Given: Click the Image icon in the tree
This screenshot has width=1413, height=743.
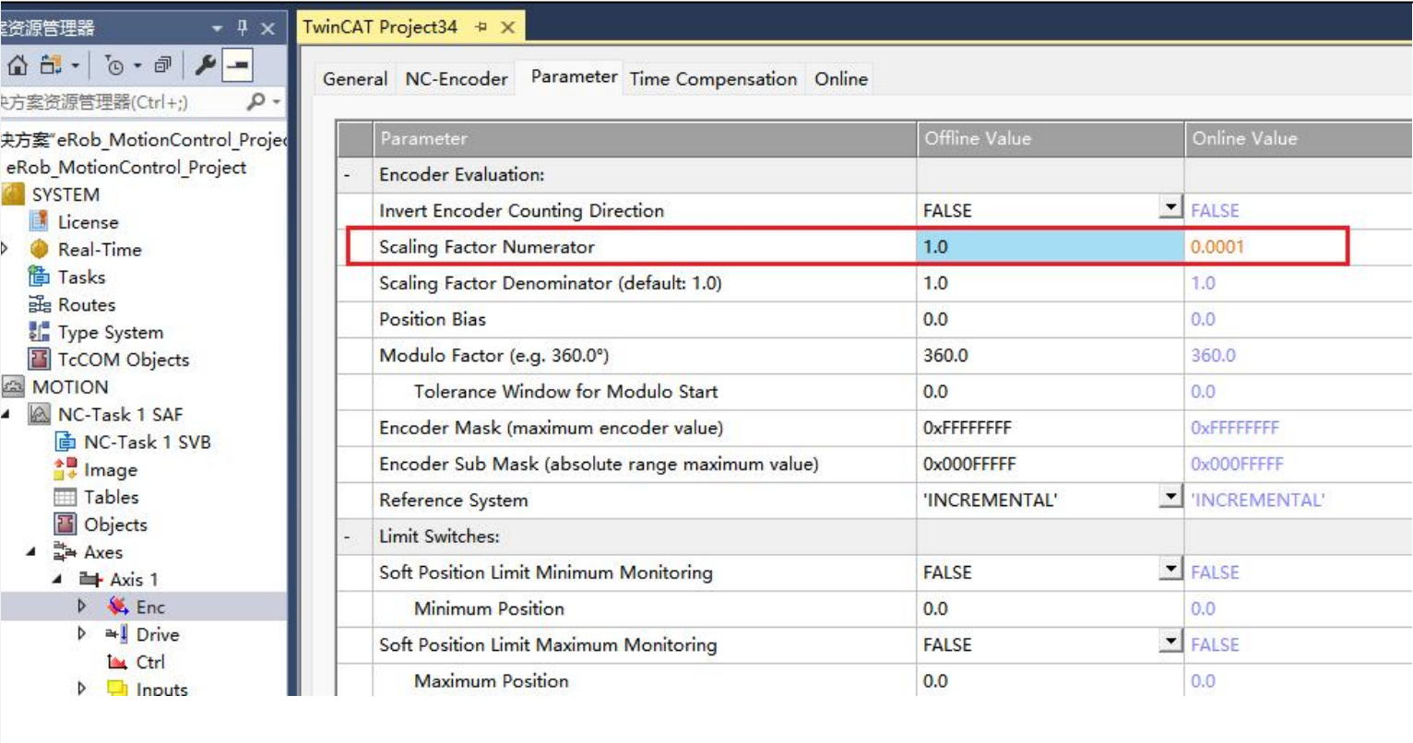Looking at the screenshot, I should click(65, 469).
